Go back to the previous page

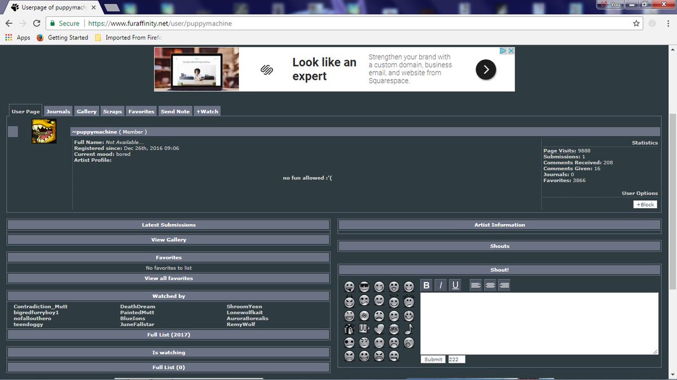(9, 24)
